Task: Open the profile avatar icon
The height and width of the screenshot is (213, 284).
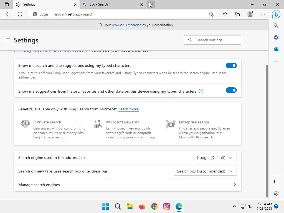Action: point(250,14)
